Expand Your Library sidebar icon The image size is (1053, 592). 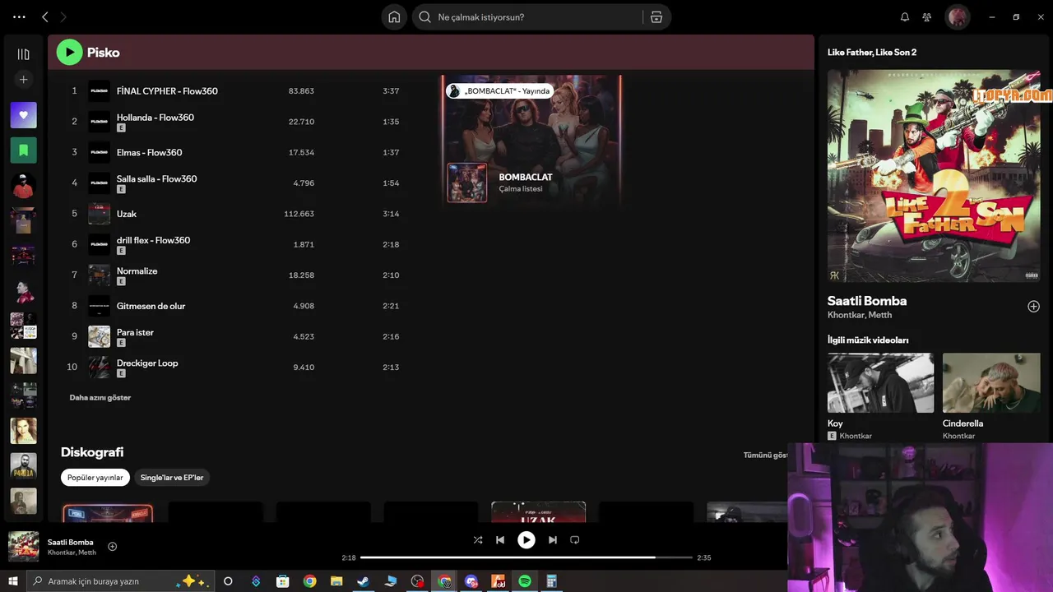coord(23,54)
